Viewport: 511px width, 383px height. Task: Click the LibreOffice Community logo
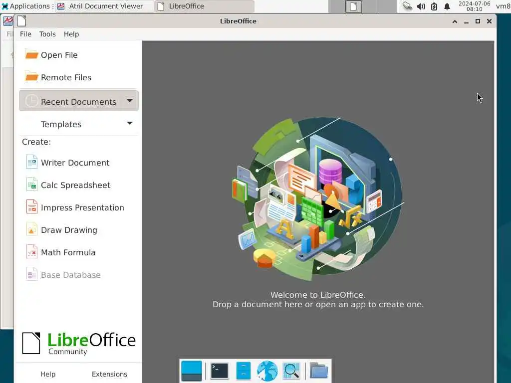pyautogui.click(x=78, y=343)
